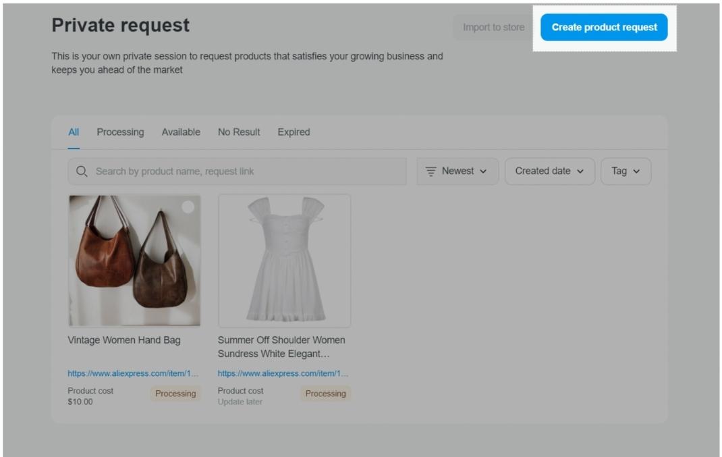The width and height of the screenshot is (722, 457).
Task: Click the Import to store button
Action: pos(493,28)
